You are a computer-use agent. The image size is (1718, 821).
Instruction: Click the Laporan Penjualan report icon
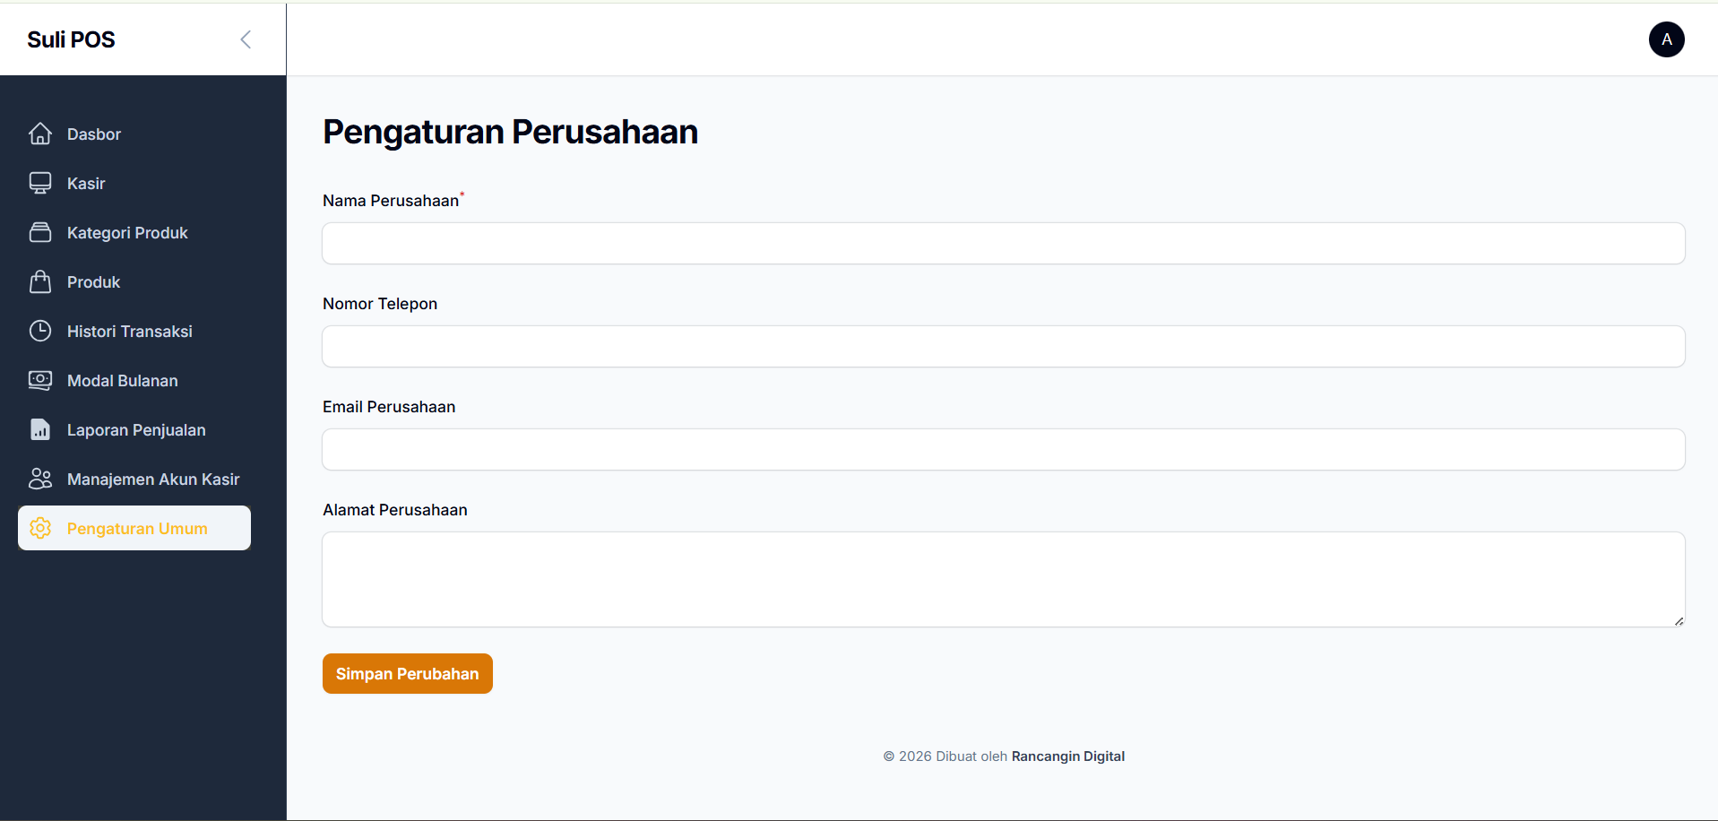40,429
